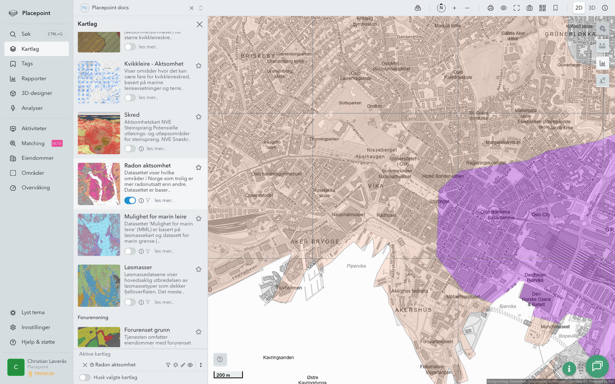
Task: Click the print map icon
Action: [x=490, y=8]
